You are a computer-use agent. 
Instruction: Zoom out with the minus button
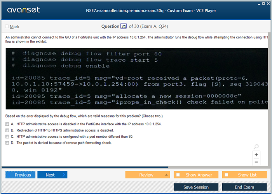[256, 162]
